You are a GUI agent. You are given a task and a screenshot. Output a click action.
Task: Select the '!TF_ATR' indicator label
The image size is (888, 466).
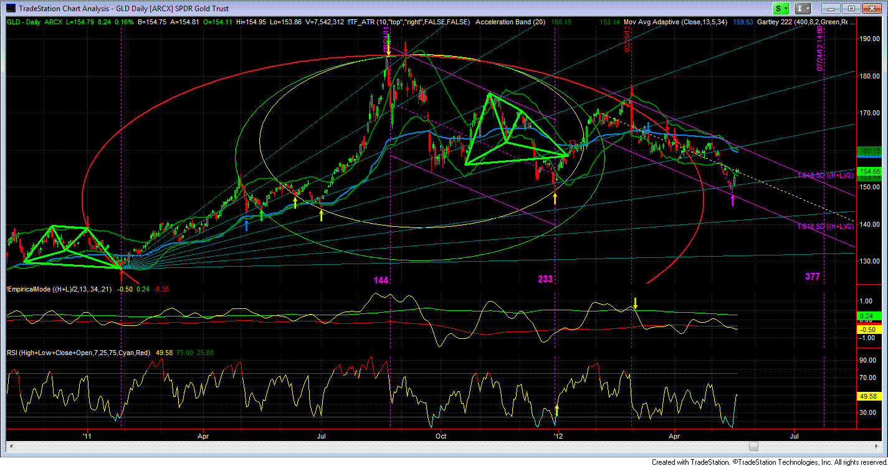361,22
